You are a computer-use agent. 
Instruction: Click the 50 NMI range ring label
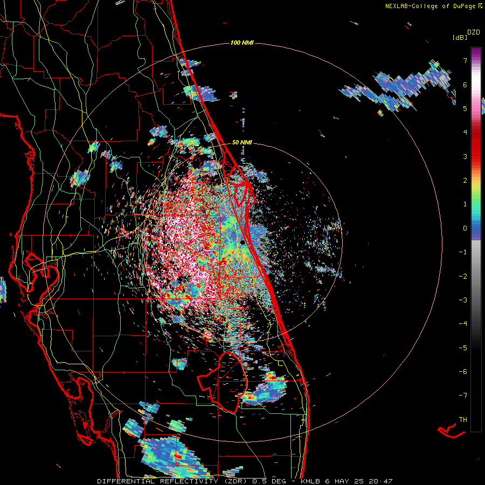(242, 142)
